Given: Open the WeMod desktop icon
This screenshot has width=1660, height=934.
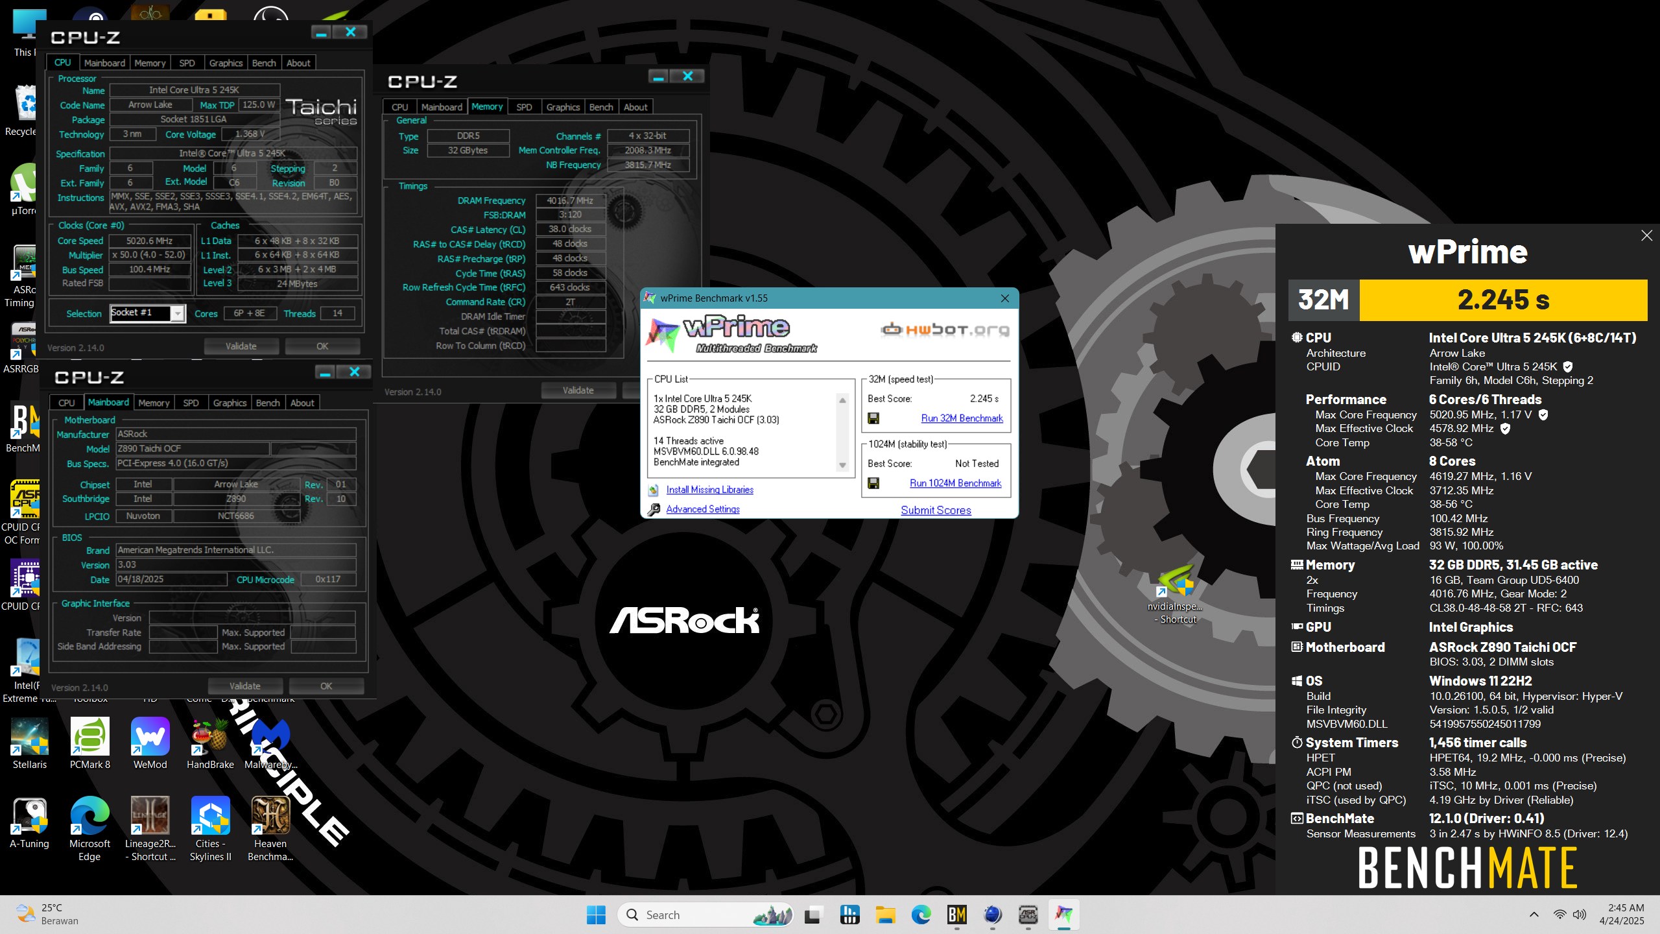Looking at the screenshot, I should [150, 743].
